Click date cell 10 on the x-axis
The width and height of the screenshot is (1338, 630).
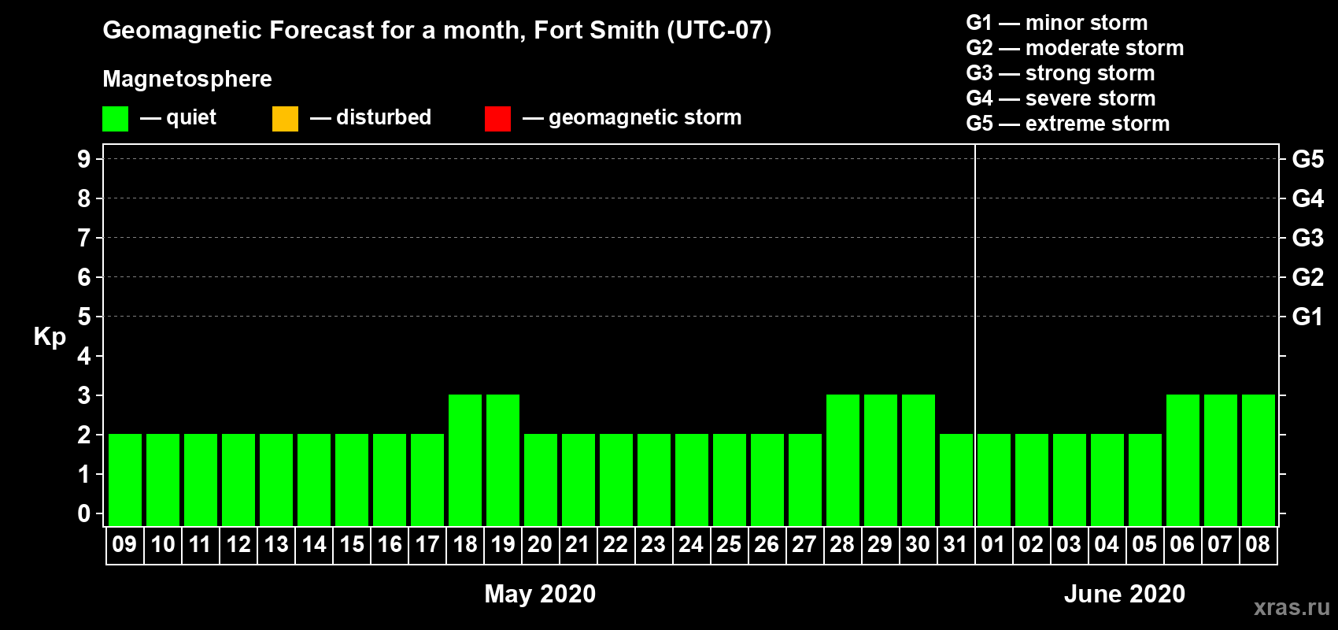pos(163,545)
